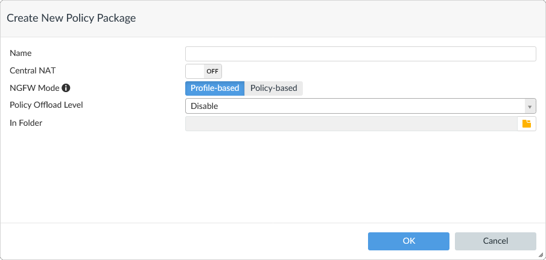
Task: Select Profile-based NGFW mode
Action: 215,88
